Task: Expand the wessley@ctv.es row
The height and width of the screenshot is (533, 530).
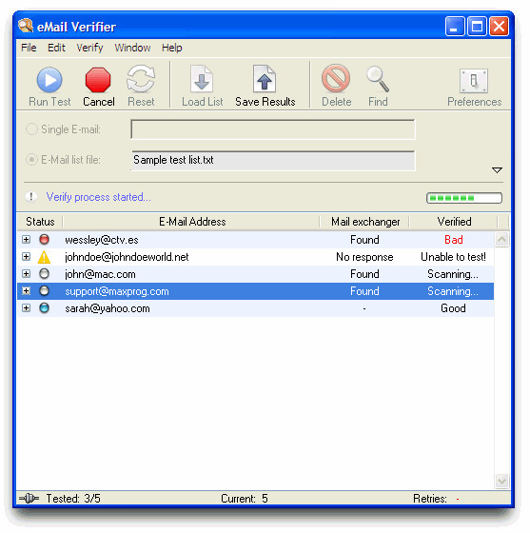Action: pos(26,240)
